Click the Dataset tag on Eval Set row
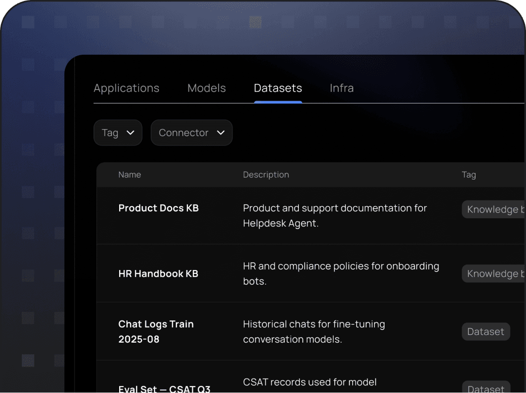This screenshot has width=526, height=393. click(485, 389)
